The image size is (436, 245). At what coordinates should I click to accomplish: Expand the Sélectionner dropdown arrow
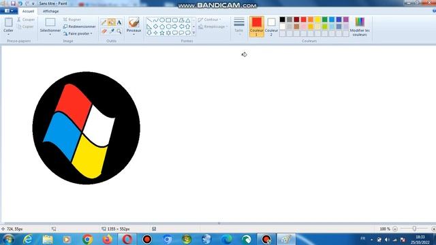(x=50, y=35)
